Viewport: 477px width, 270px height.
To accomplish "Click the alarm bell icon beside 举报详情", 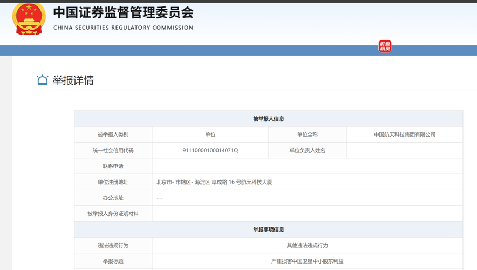I will [x=42, y=80].
